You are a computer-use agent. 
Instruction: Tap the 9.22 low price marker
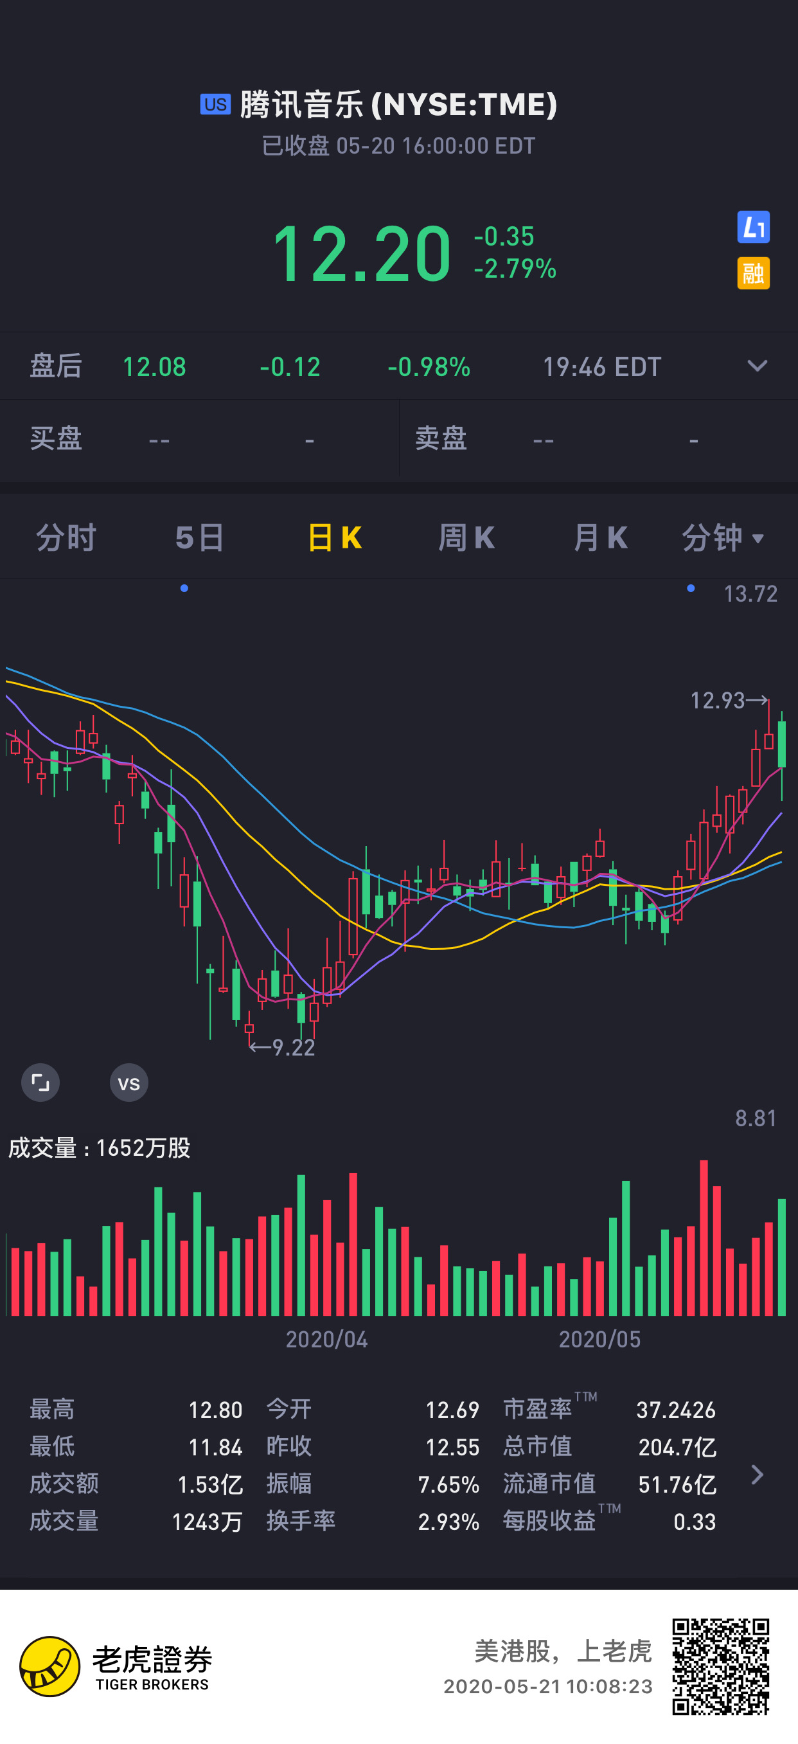[282, 1047]
